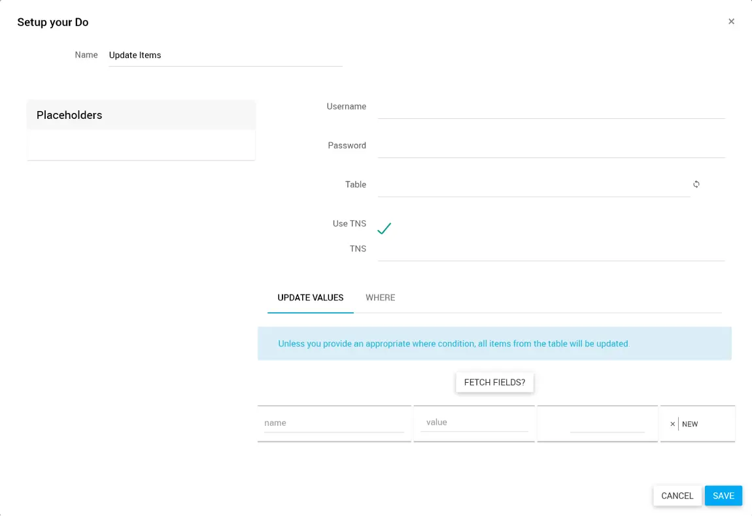The height and width of the screenshot is (516, 752).
Task: Click the blue where-condition warning banner
Action: [x=494, y=344]
